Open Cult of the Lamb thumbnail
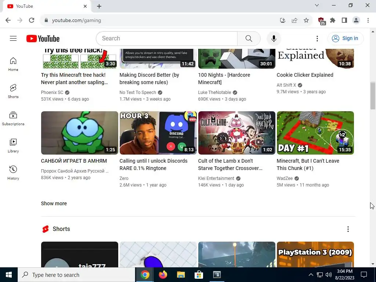 [237, 133]
